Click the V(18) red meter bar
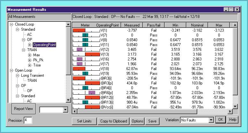The width and height of the screenshot is (248, 133). [x=79, y=68]
